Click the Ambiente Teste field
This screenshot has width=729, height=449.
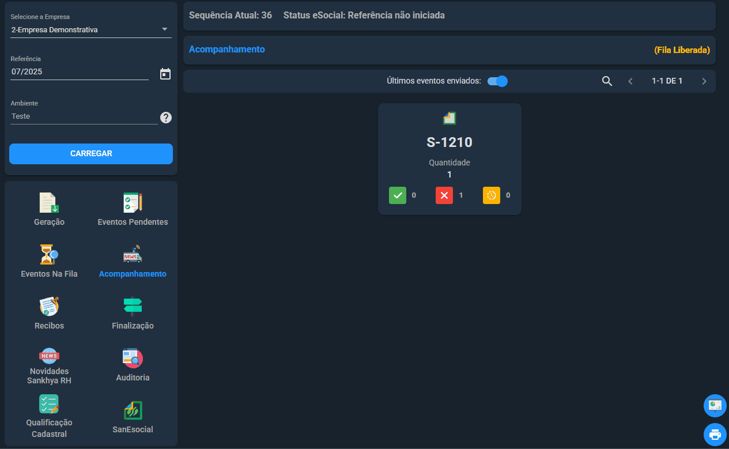pos(84,116)
